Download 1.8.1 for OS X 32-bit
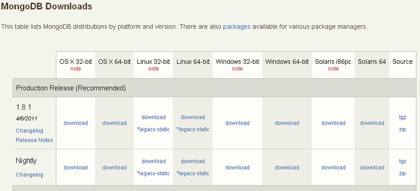The height and width of the screenshot is (191, 420). [x=76, y=123]
